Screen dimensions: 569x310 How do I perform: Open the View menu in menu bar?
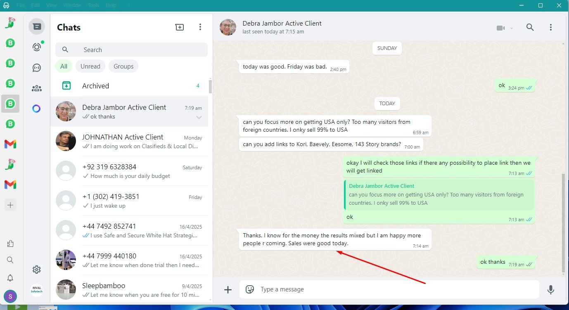point(52,5)
